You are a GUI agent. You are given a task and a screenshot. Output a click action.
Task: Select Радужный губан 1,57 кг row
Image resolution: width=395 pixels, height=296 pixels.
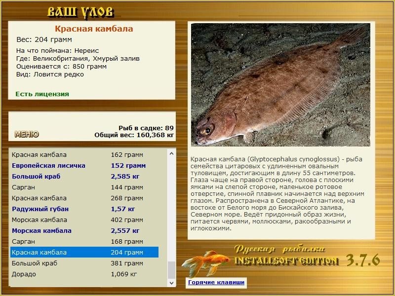point(84,209)
